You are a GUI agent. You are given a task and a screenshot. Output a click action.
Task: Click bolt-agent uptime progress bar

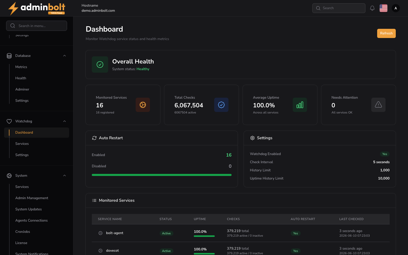pyautogui.click(x=204, y=236)
